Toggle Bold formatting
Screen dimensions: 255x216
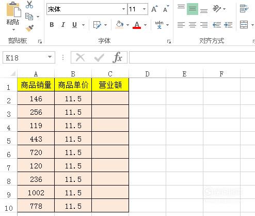coord(52,25)
